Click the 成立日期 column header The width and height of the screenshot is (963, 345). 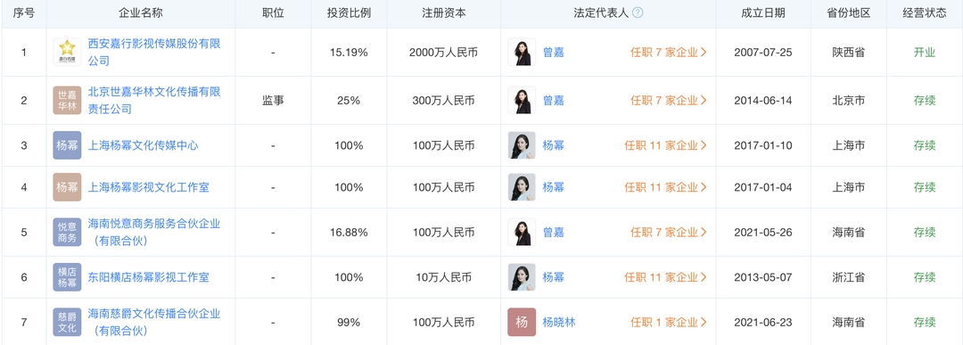762,12
